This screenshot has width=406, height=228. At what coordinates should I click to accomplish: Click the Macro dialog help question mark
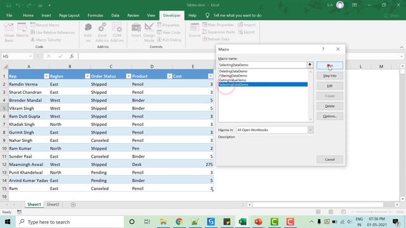click(x=323, y=49)
